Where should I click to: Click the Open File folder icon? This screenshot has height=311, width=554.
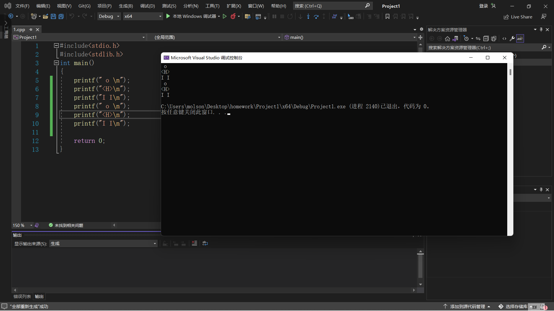[x=45, y=16]
